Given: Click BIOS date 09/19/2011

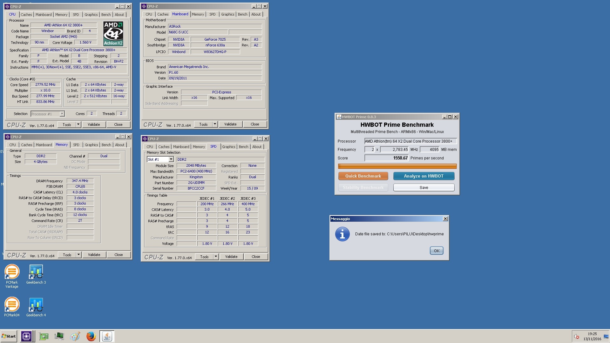Looking at the screenshot, I should click(x=215, y=78).
